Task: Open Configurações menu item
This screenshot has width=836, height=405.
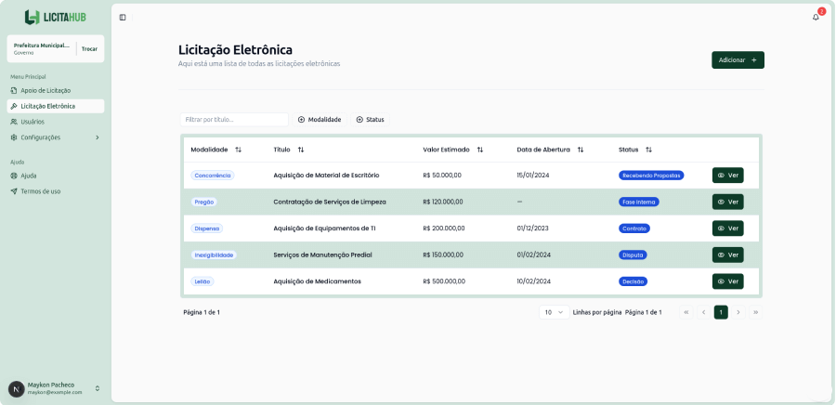Action: tap(56, 137)
